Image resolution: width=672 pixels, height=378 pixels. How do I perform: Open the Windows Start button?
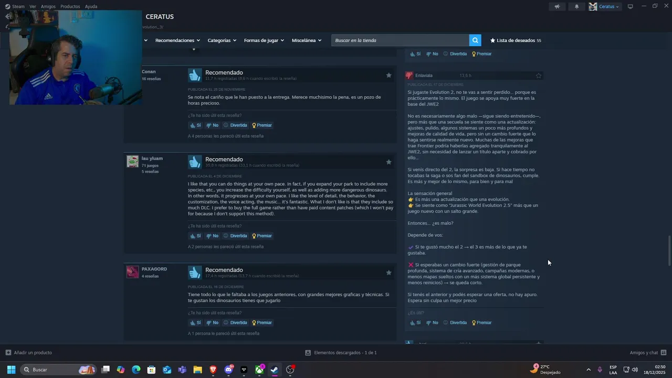pos(11,370)
